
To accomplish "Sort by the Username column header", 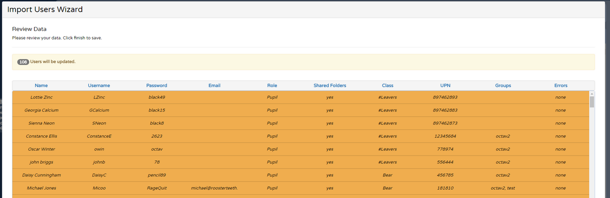I will [99, 86].
